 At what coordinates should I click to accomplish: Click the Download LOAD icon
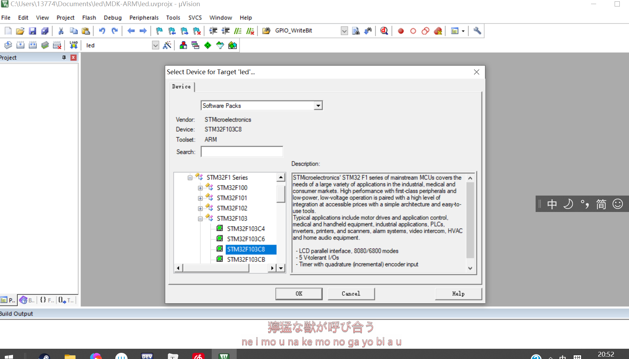[74, 45]
